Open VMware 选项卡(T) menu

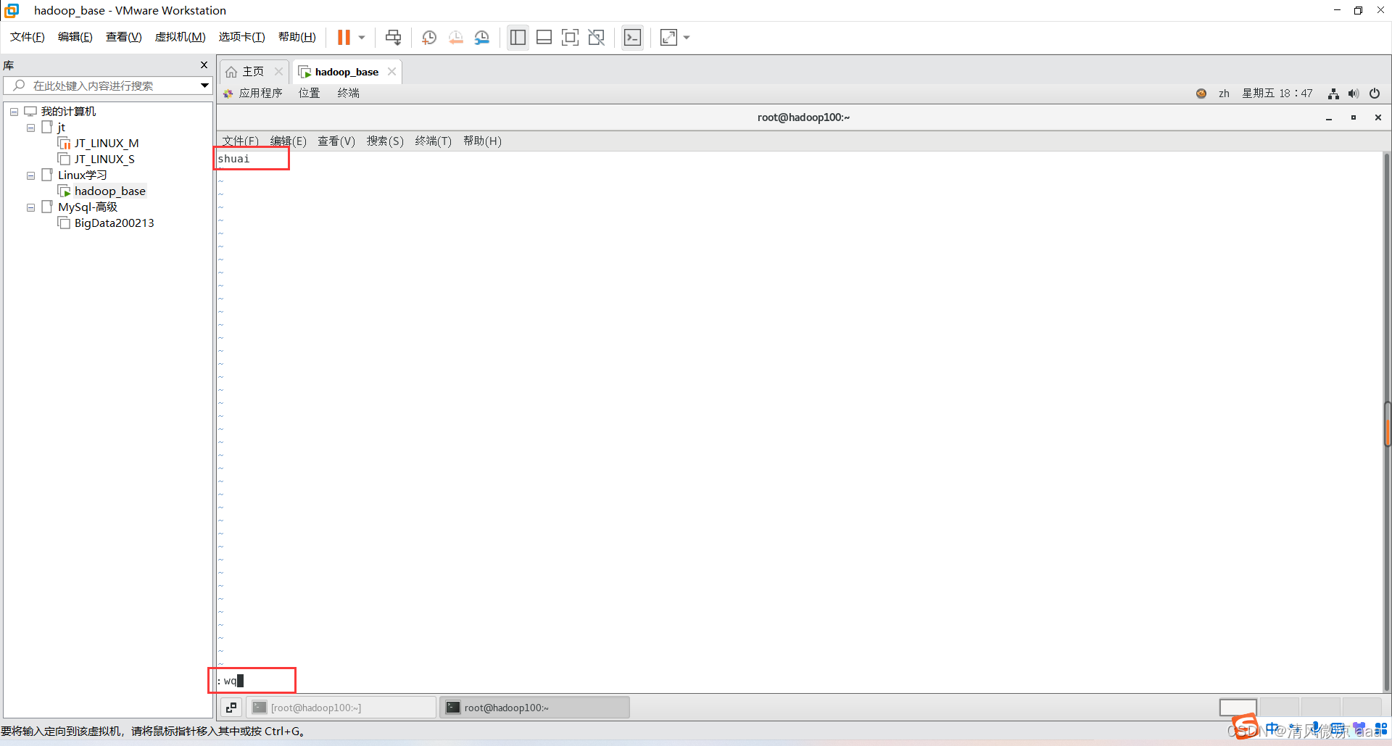click(242, 37)
